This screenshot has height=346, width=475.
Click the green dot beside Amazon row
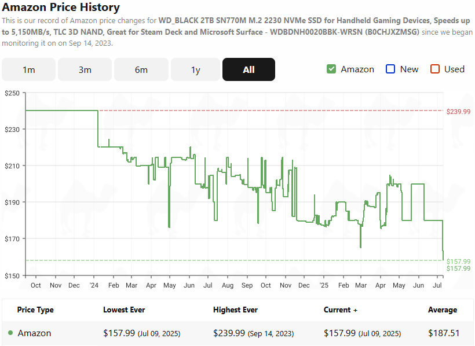(x=10, y=333)
